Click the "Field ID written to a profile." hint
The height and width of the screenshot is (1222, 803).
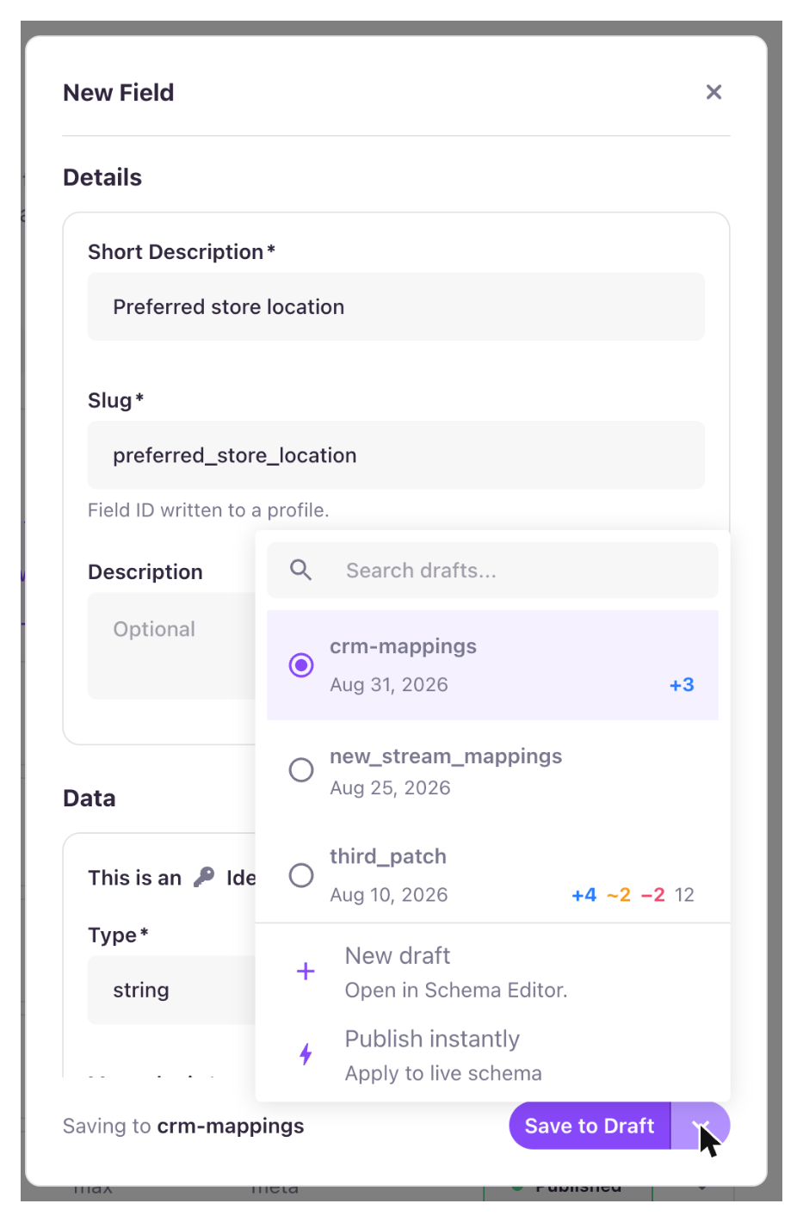pos(208,510)
